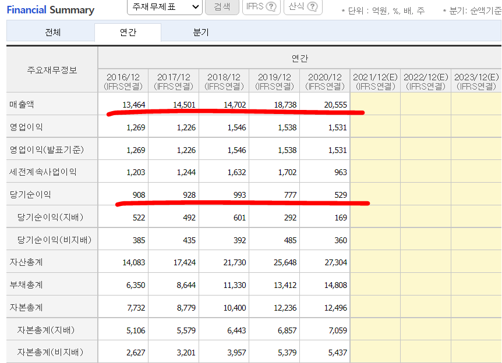The width and height of the screenshot is (502, 363).
Task: Click the 2017/12 column header
Action: click(174, 81)
